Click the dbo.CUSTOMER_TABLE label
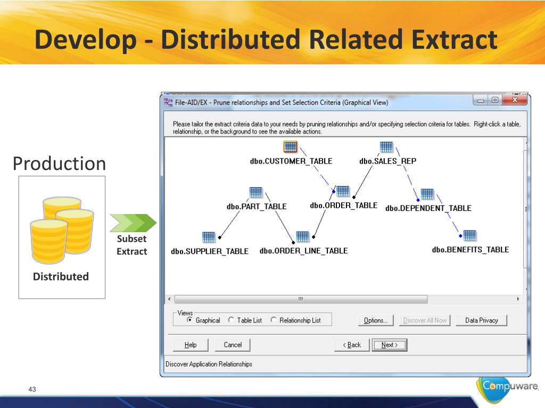The image size is (545, 408). (x=291, y=161)
